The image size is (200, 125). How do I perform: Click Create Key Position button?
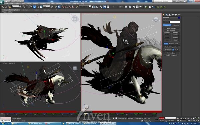tap(167, 35)
